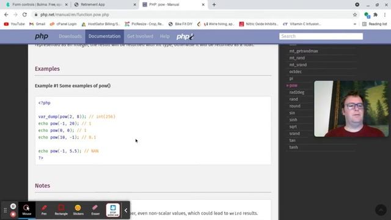Go back with browser back arrow
The height and width of the screenshot is (220, 391).
coord(6,15)
